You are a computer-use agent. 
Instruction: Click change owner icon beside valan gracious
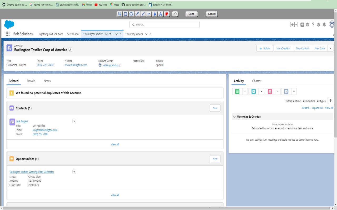120,65
